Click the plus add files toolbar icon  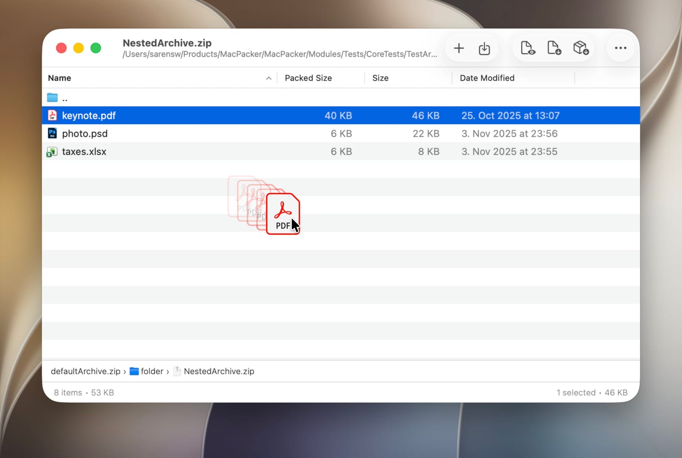[459, 48]
